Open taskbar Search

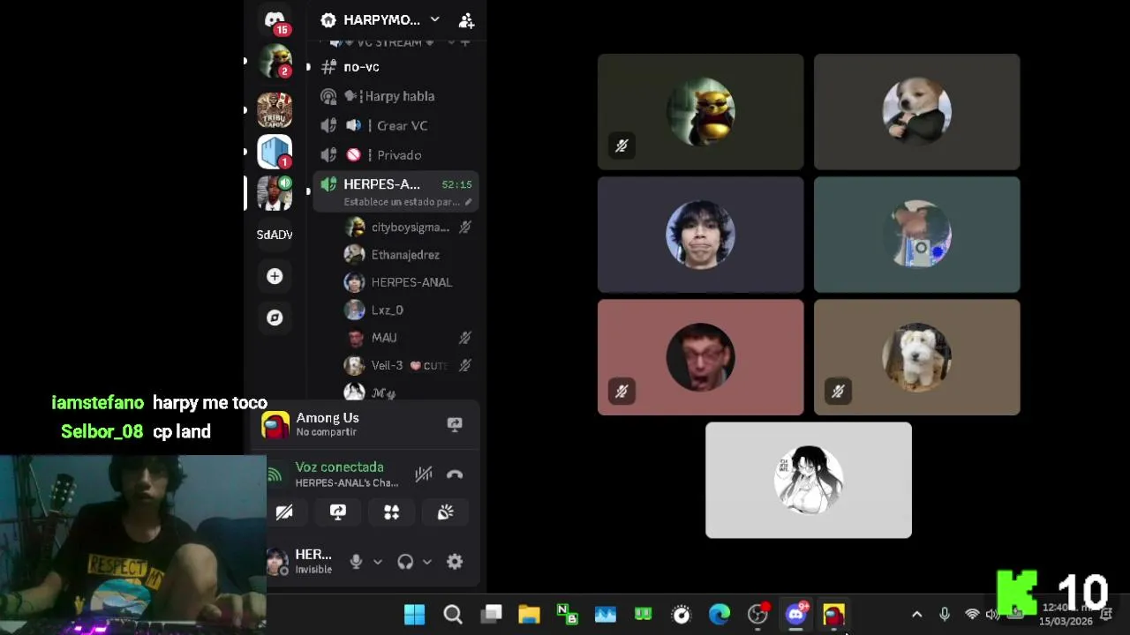(453, 614)
